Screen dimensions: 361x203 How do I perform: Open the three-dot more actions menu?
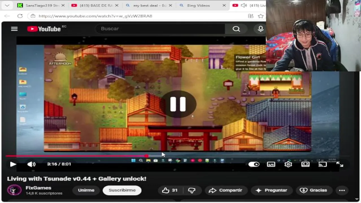pos(342,190)
